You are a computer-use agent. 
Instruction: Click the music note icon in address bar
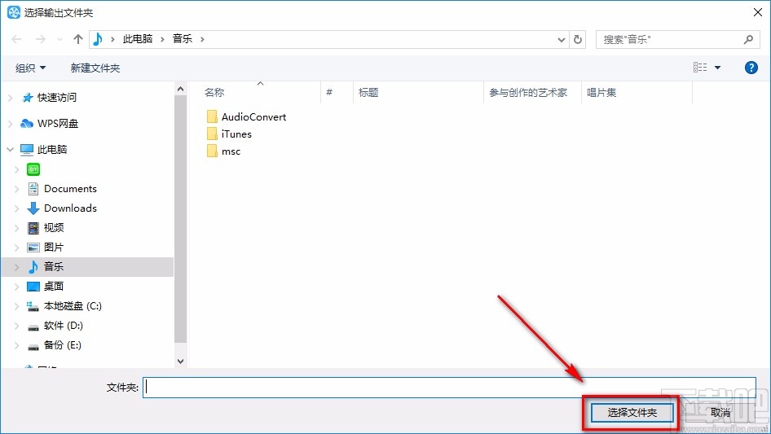(x=98, y=39)
